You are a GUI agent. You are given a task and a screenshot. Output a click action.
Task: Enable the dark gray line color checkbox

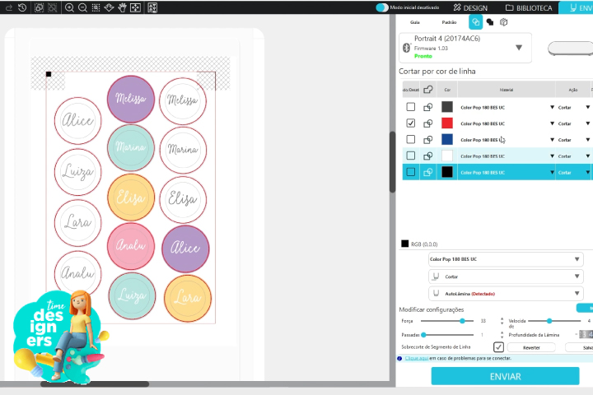[410, 107]
